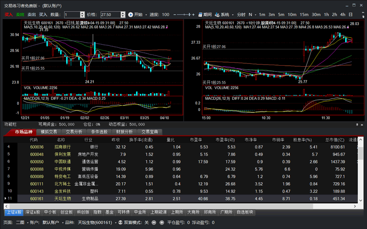Switch to 分时 intraday chart
The image size is (367, 229).
(241, 14)
